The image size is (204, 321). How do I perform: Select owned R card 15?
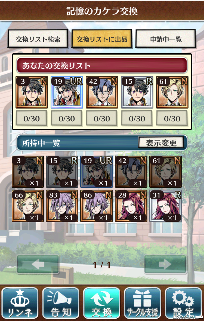click(62, 172)
